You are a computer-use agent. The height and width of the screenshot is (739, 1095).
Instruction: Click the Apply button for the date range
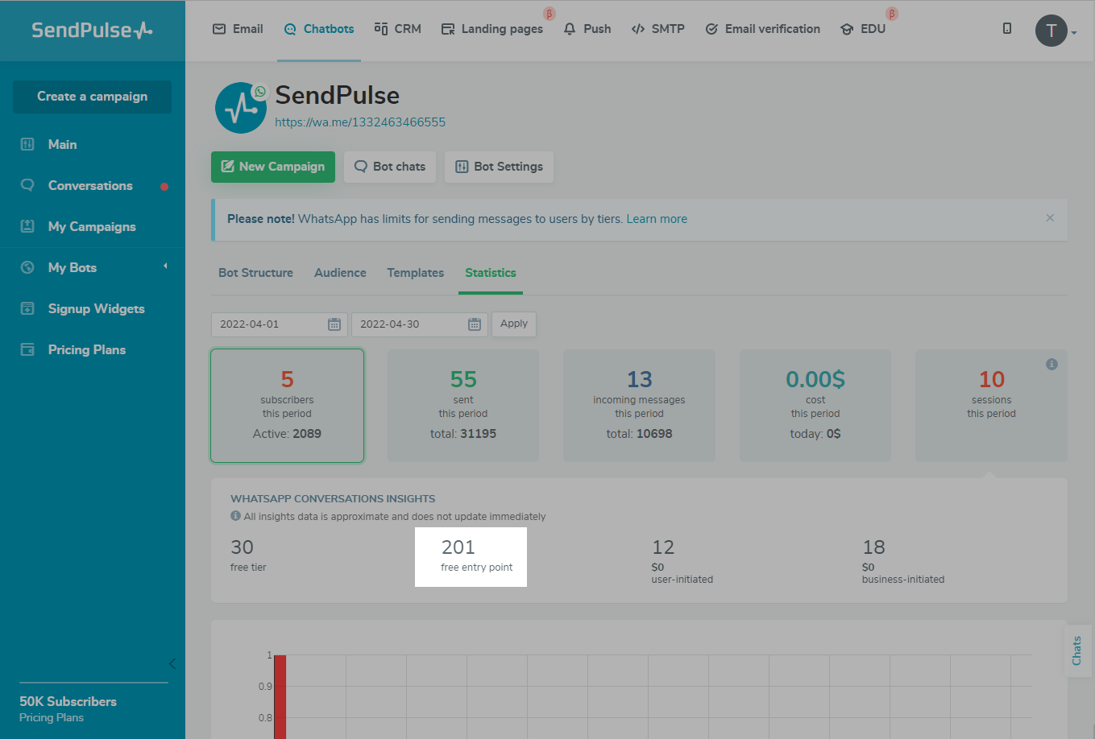click(x=514, y=324)
